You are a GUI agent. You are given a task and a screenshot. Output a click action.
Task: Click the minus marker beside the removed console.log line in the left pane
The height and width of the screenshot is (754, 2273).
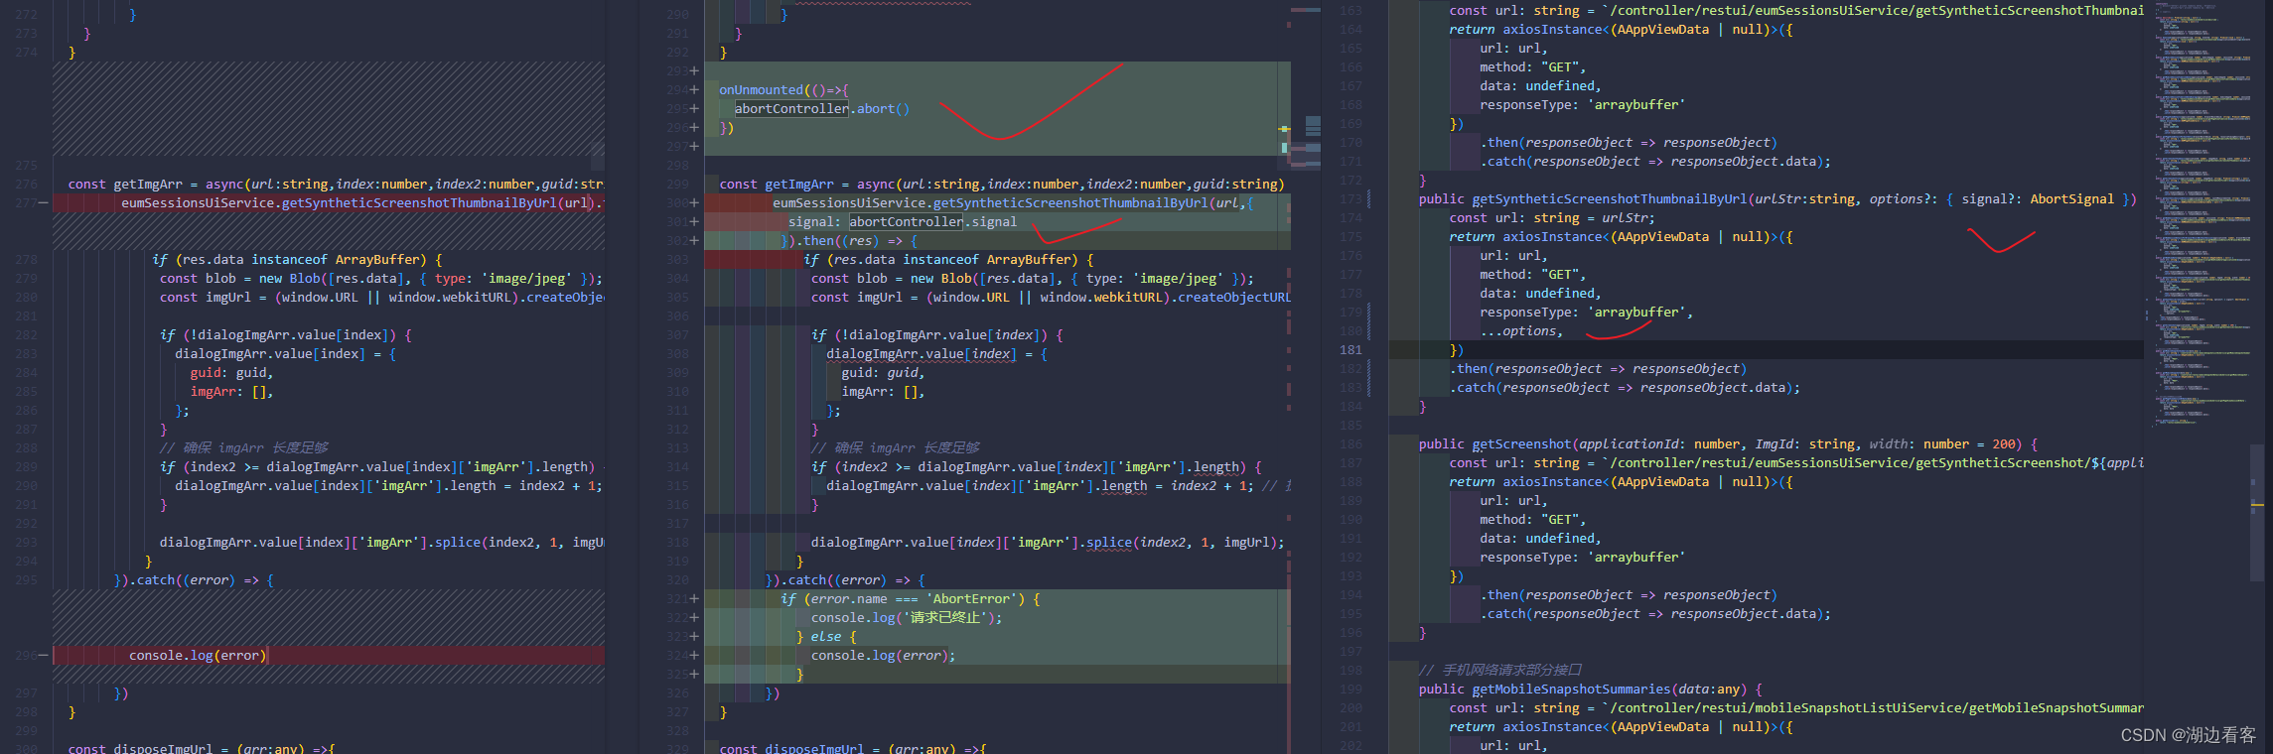pos(43,655)
